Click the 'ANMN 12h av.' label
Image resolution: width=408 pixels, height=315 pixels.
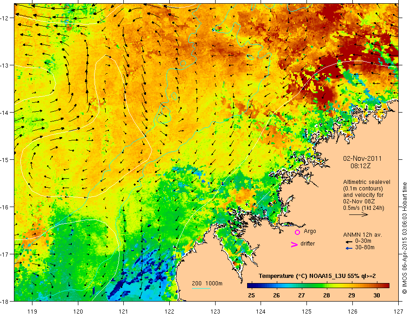pos(363,235)
